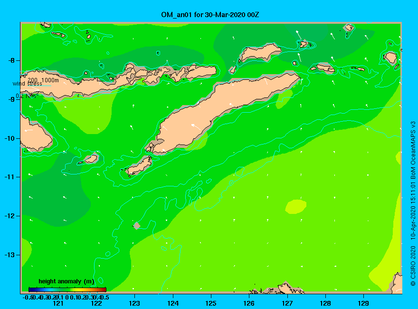Click longitude label 122 on bottom axis
418x309 pixels.
point(96,303)
